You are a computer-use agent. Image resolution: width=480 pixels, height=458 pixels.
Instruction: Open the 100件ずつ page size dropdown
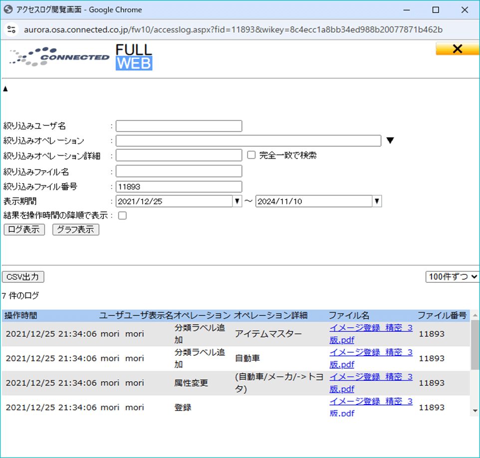(x=452, y=277)
